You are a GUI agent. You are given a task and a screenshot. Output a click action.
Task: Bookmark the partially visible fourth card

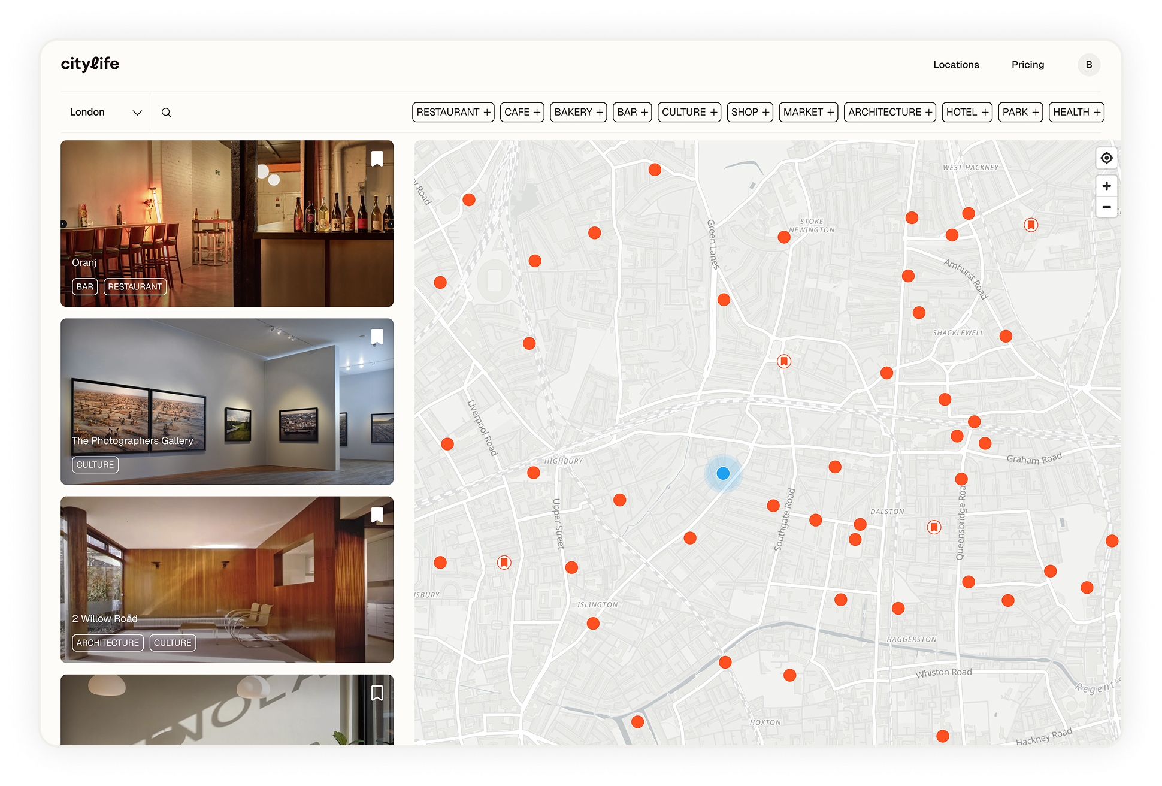point(377,693)
